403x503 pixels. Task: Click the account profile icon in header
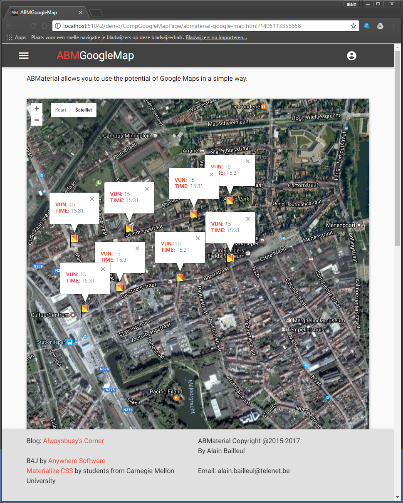point(351,56)
